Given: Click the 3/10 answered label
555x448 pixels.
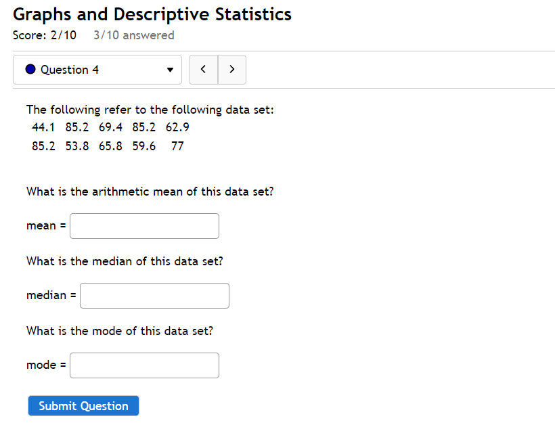Looking at the screenshot, I should pyautogui.click(x=133, y=35).
